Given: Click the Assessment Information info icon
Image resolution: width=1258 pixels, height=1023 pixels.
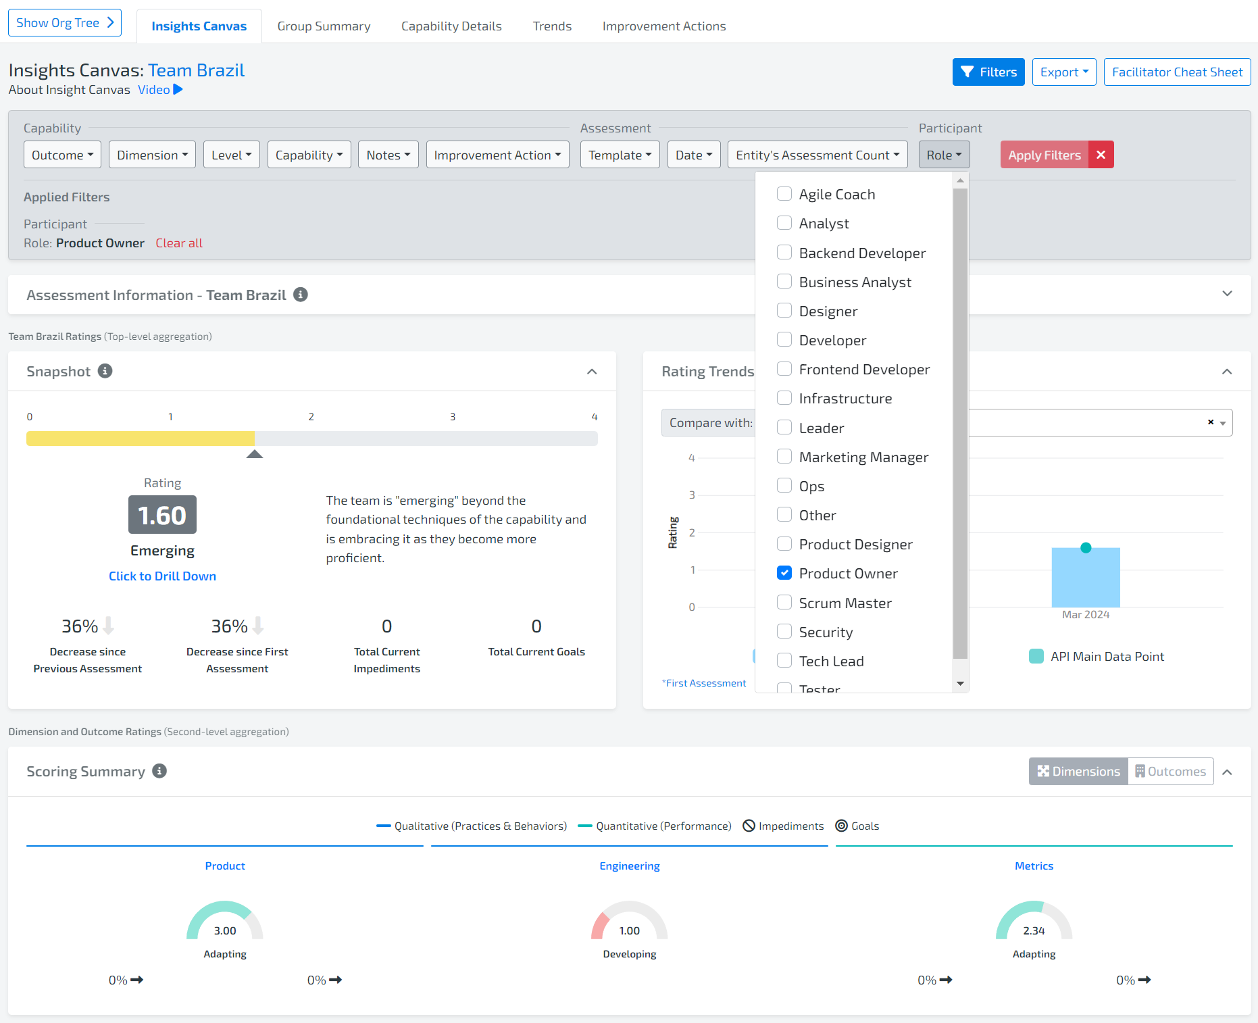Looking at the screenshot, I should click(301, 295).
